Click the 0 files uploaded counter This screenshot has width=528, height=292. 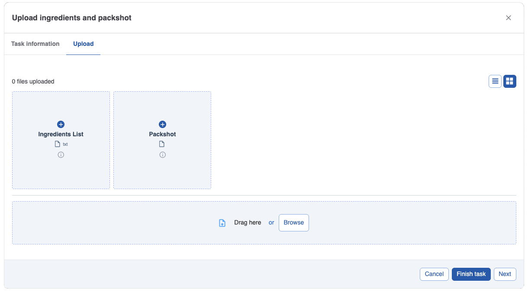tap(33, 81)
